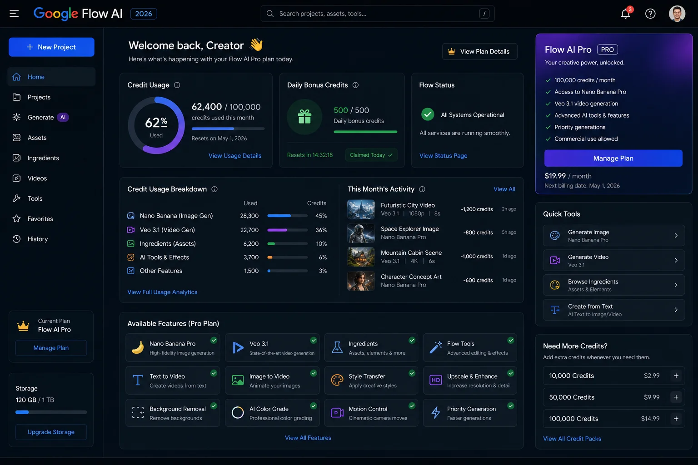Click the Style Transfer feature checkmark
The width and height of the screenshot is (698, 465).
[x=412, y=373]
